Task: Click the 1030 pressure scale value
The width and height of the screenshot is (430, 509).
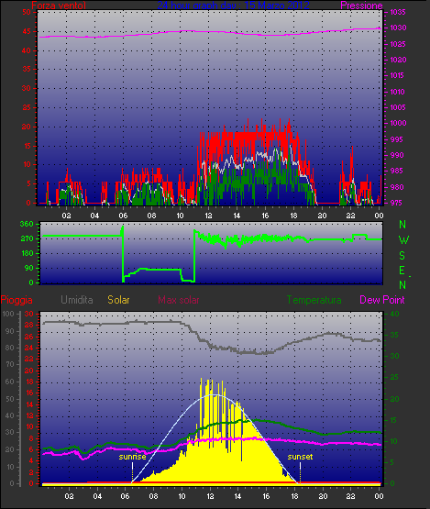Action: coord(398,28)
